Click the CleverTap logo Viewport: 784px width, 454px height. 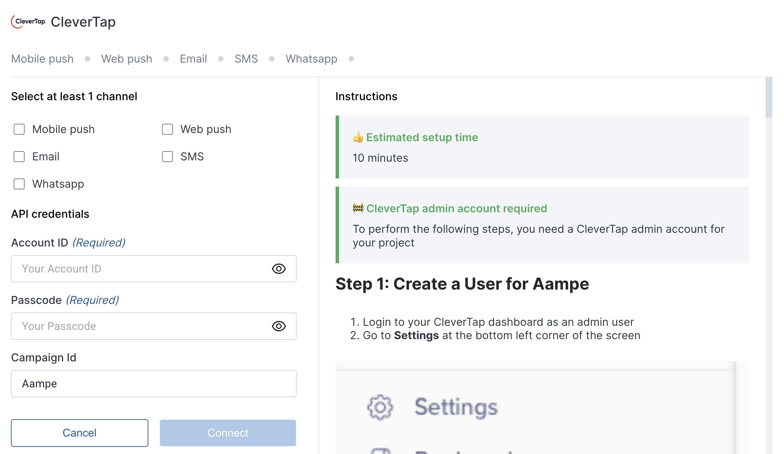(28, 22)
